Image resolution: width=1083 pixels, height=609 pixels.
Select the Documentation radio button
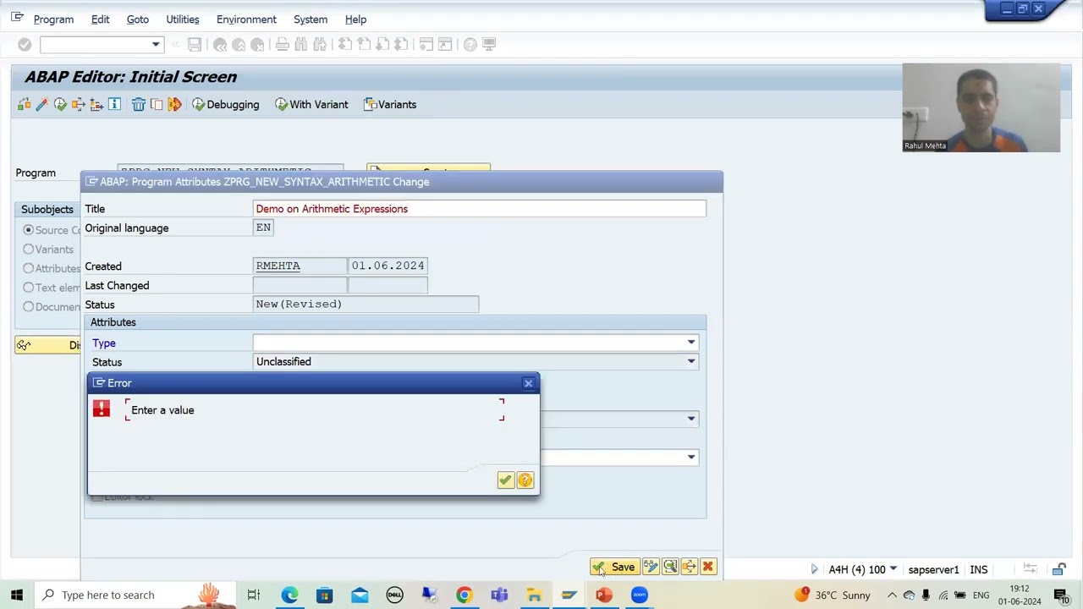pyautogui.click(x=29, y=307)
